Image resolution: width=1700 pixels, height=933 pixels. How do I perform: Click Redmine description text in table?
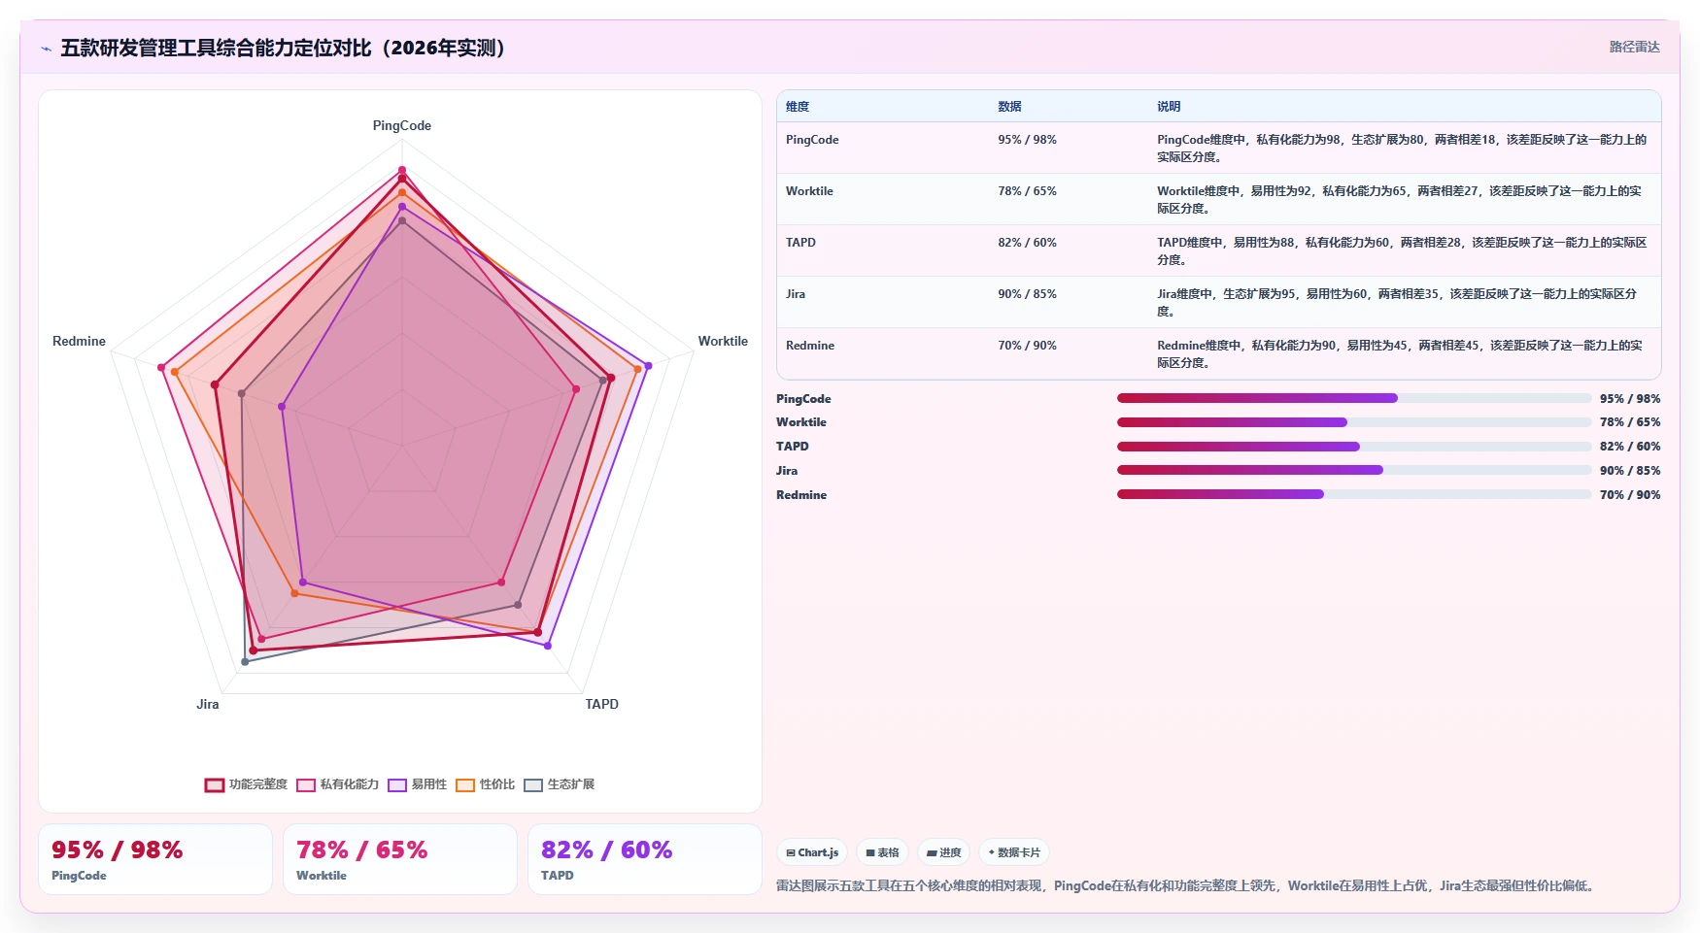1401,354
